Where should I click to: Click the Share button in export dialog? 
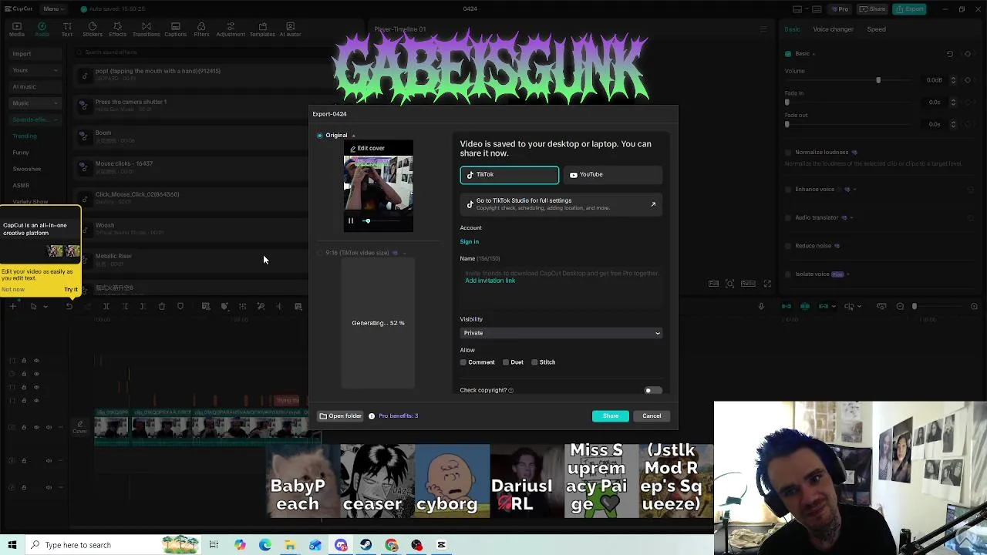pos(610,416)
